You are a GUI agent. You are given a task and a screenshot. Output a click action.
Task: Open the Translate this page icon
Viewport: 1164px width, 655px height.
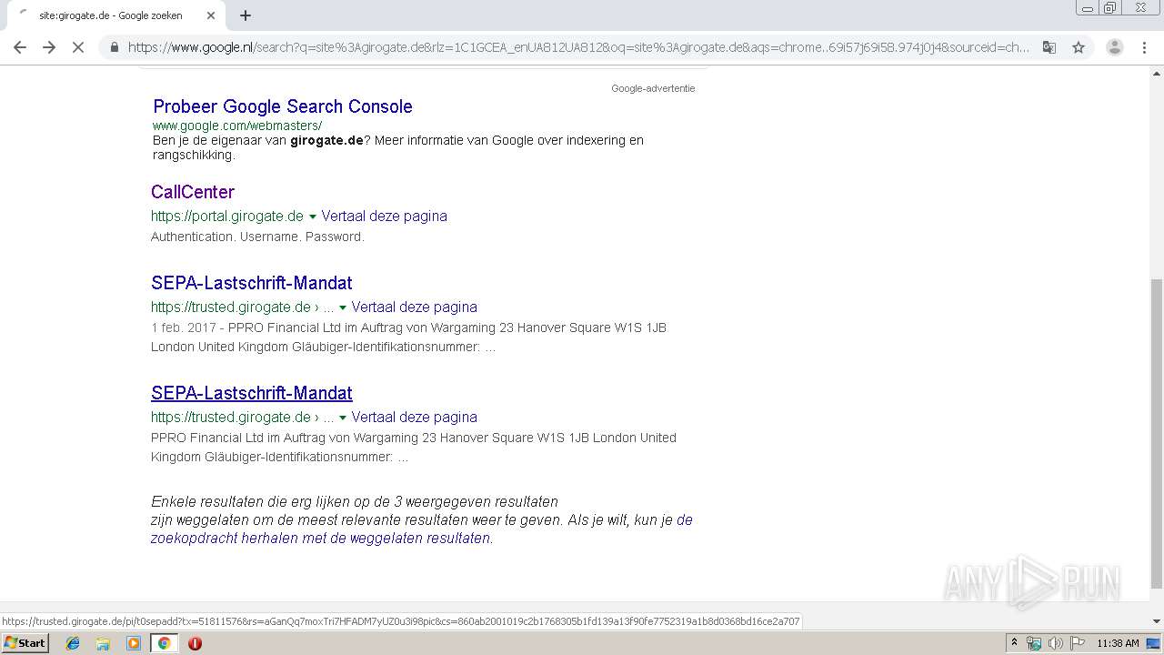tap(1049, 47)
